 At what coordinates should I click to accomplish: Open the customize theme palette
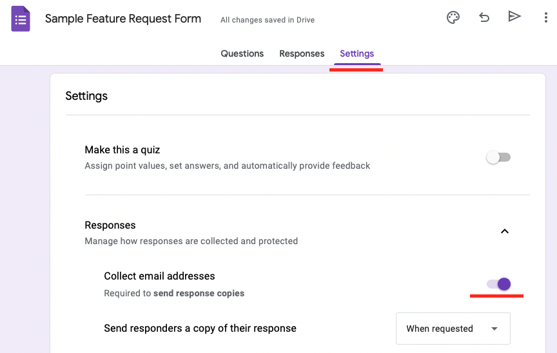tap(453, 17)
